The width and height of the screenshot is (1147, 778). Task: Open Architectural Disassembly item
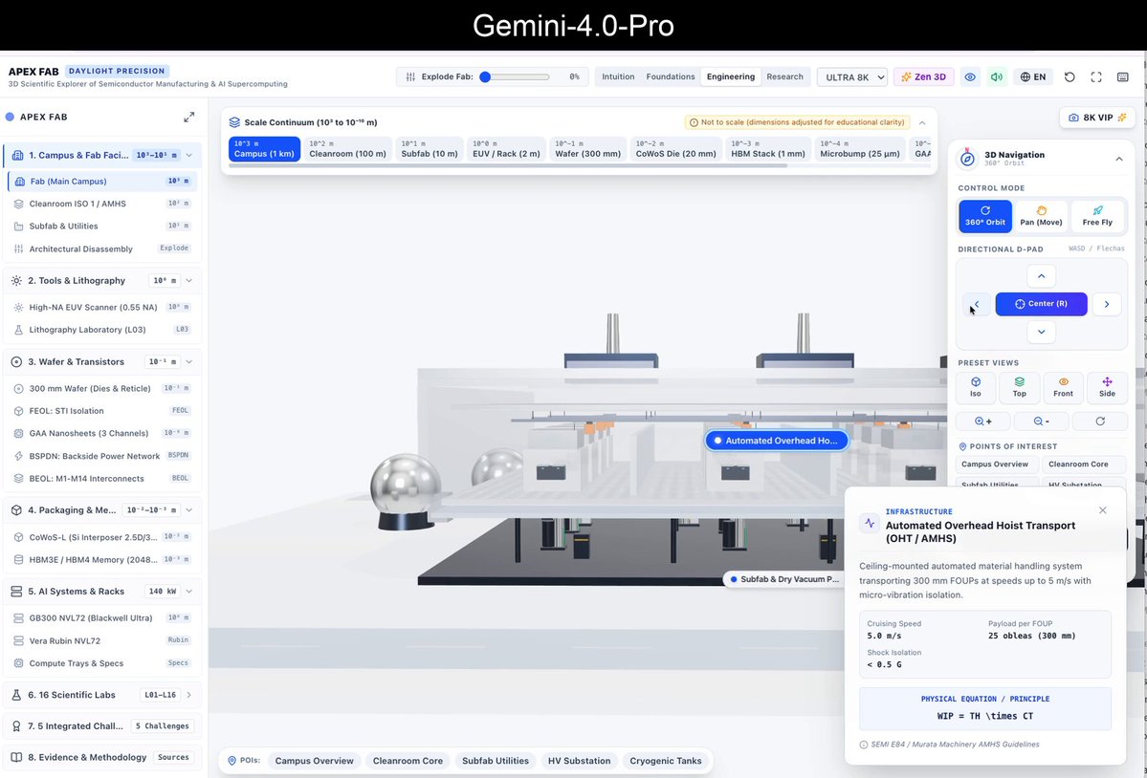click(102, 249)
